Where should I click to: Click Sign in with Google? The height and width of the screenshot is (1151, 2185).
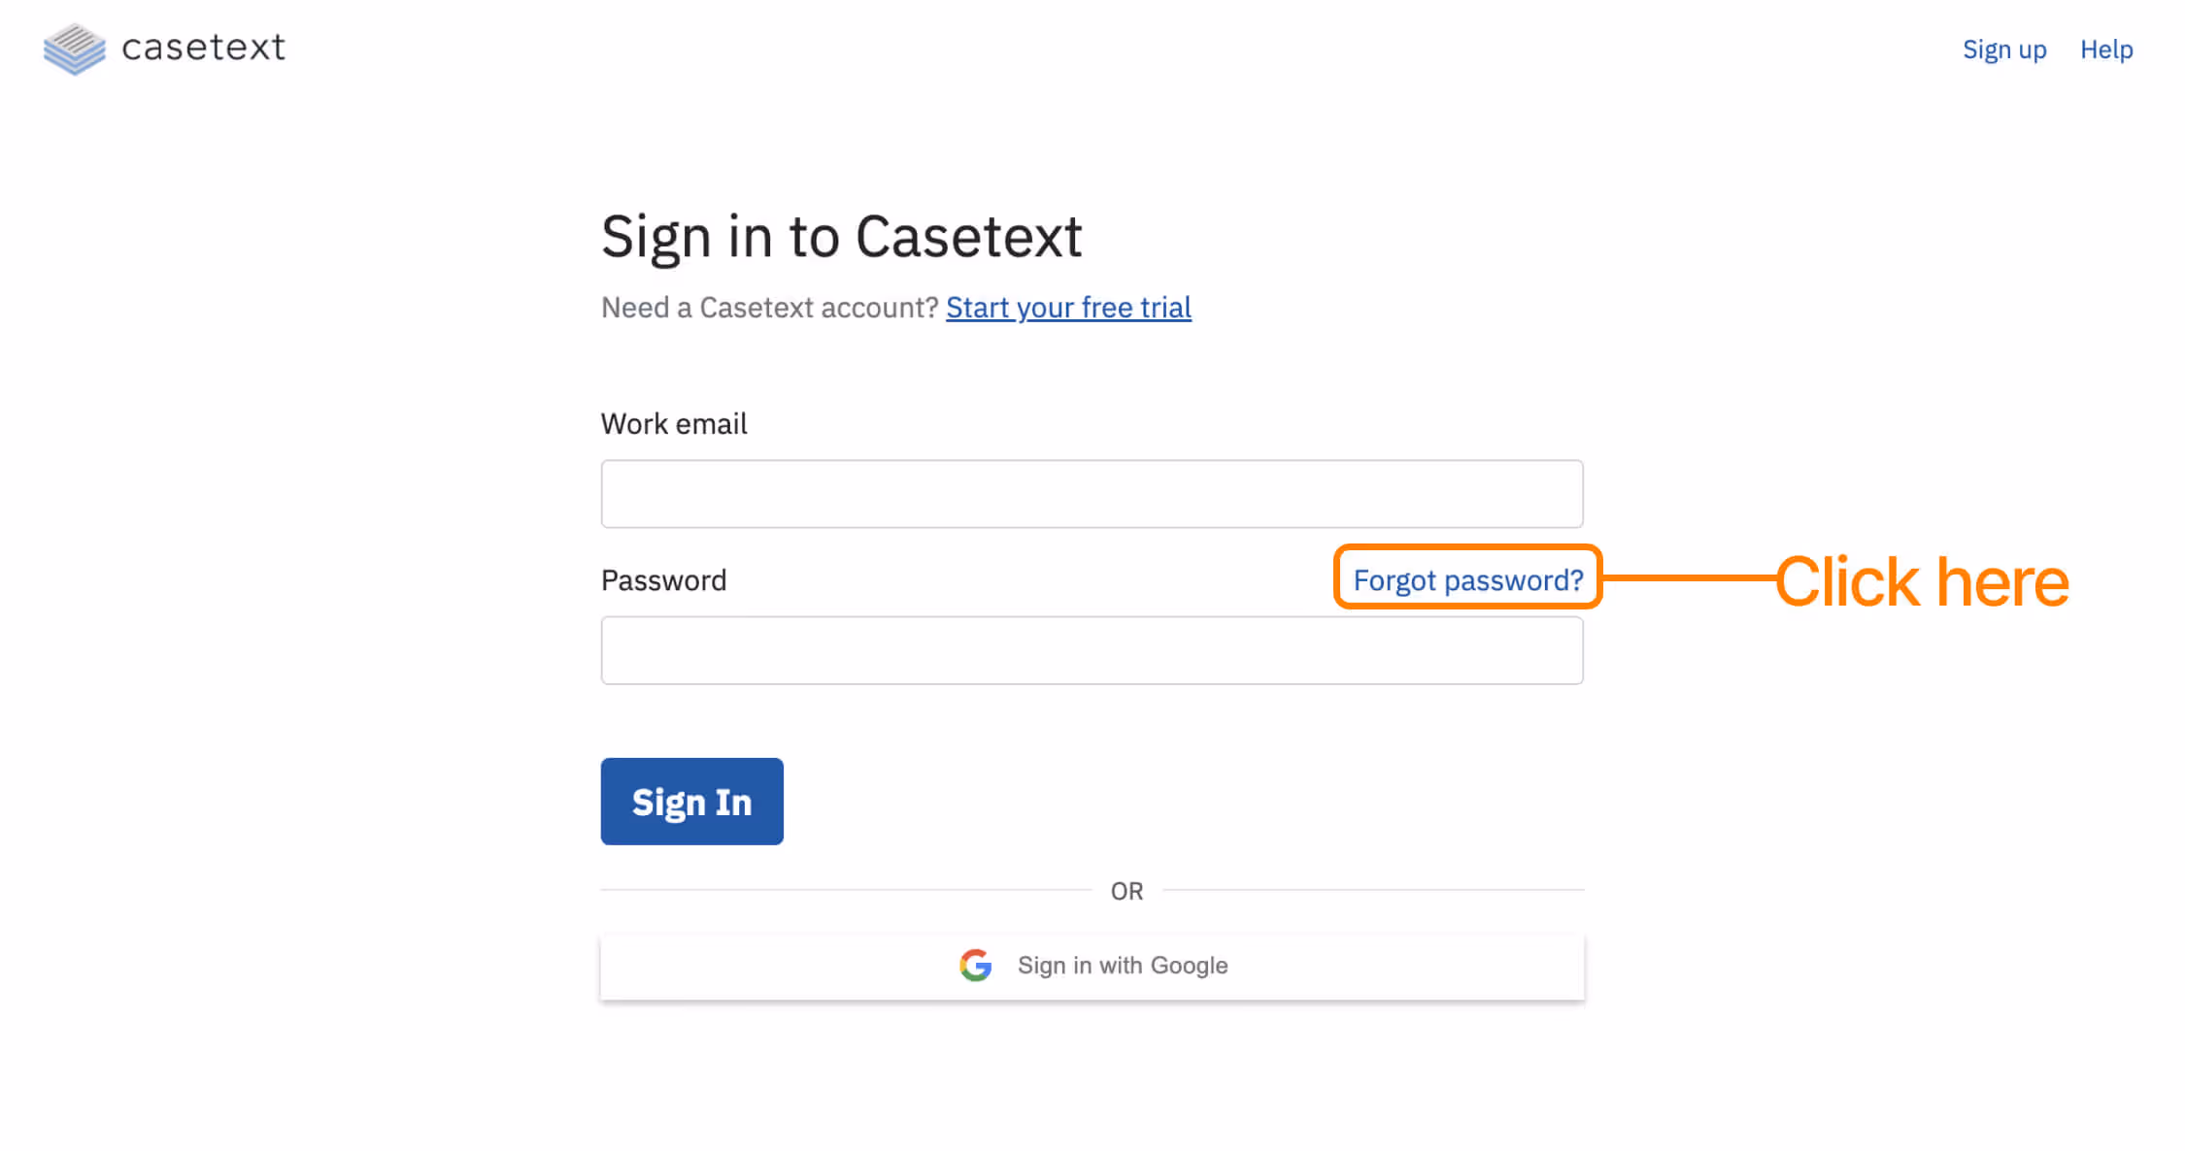[1122, 966]
